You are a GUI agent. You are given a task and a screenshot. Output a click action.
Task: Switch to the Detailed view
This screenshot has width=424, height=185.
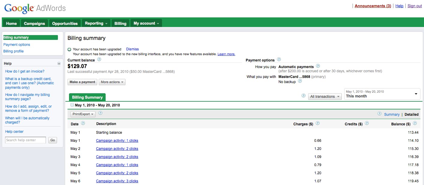pos(411,115)
